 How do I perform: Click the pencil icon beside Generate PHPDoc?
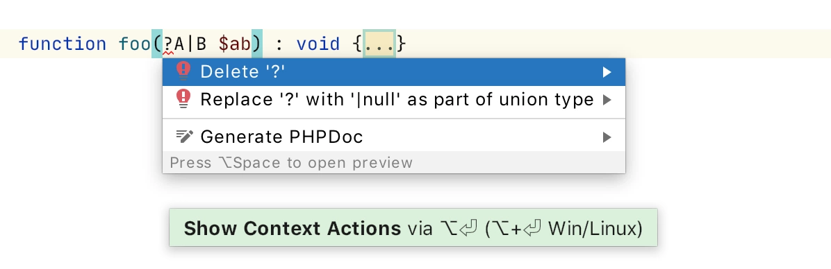point(184,137)
